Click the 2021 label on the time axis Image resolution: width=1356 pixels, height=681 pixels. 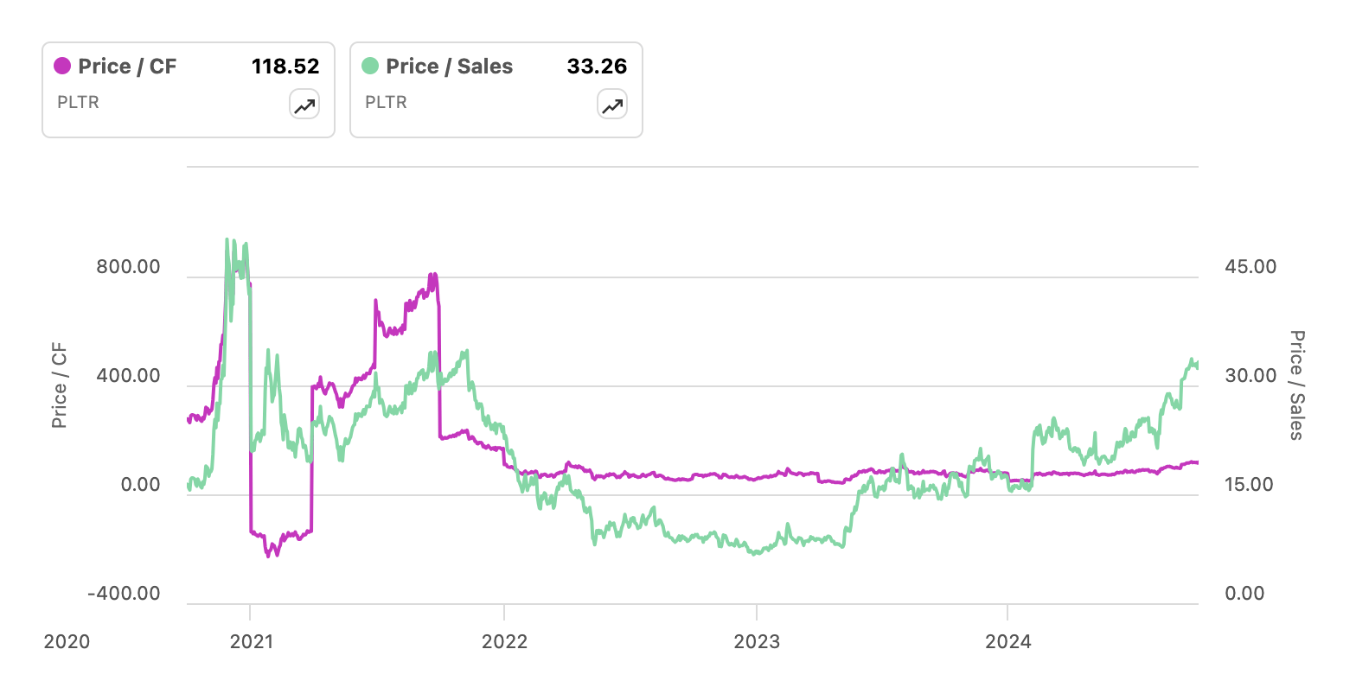[251, 641]
